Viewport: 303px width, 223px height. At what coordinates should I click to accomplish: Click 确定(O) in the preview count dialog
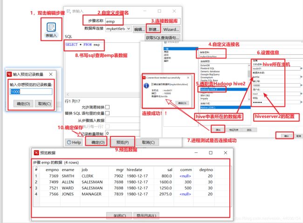[x=23, y=104]
